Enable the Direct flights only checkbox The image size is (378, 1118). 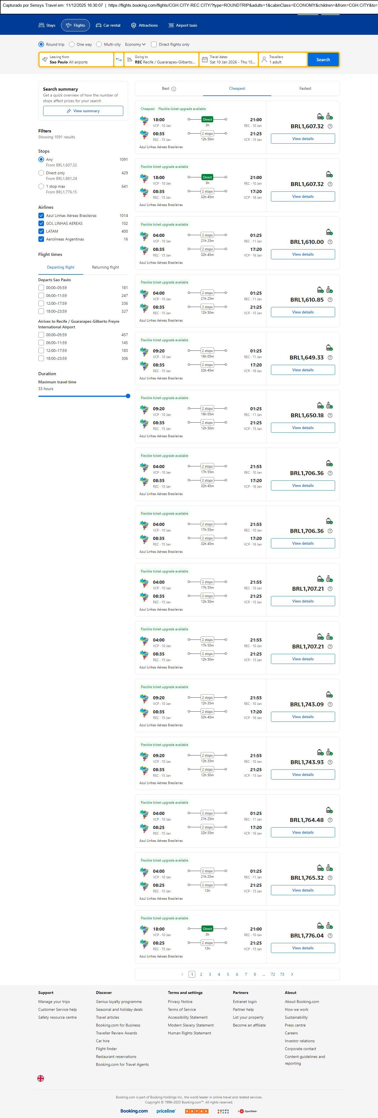click(154, 44)
